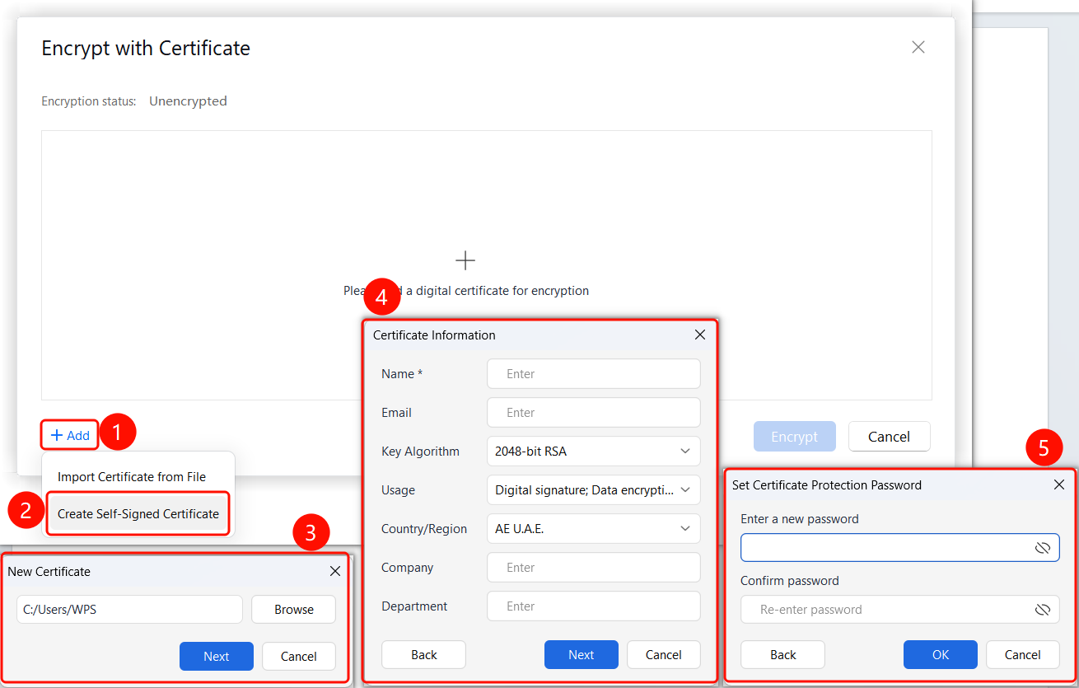Cancel the New Certificate dialog
Image resolution: width=1079 pixels, height=688 pixels.
point(299,656)
